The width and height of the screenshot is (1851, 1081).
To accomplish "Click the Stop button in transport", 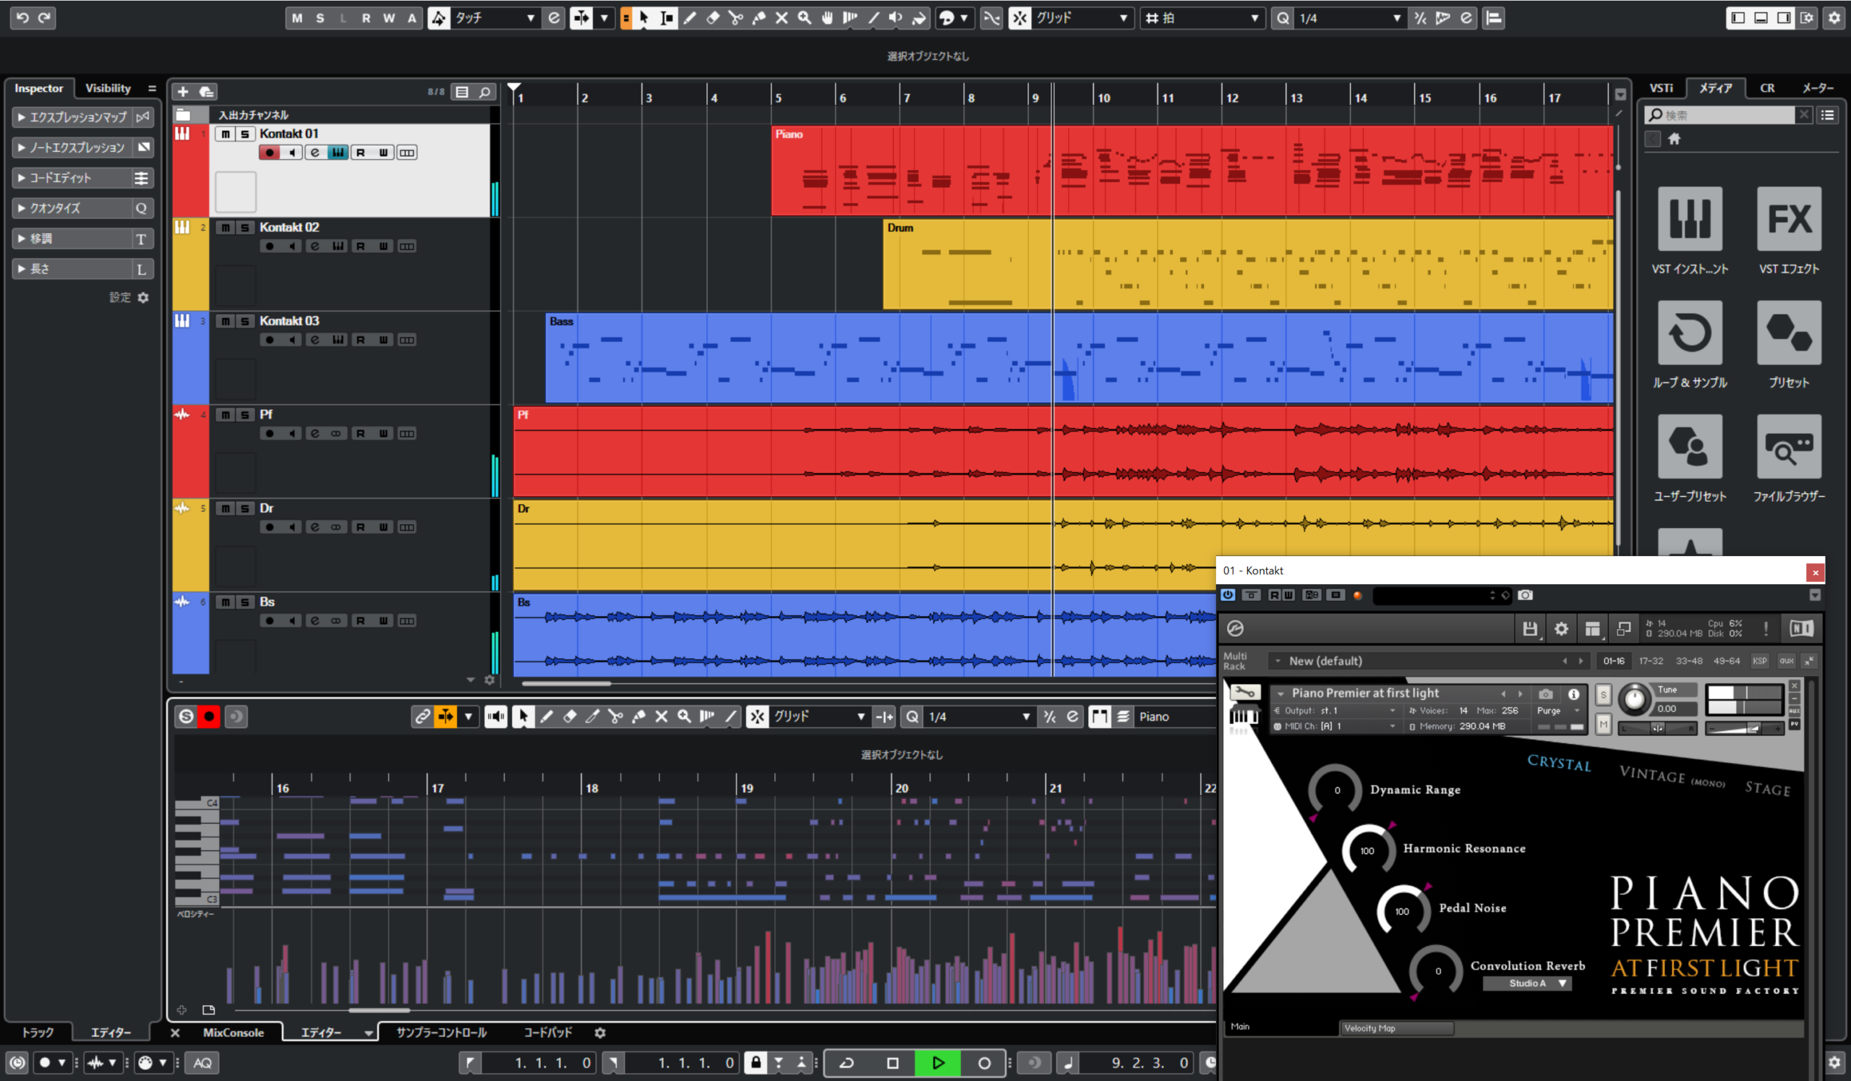I will (x=892, y=1063).
